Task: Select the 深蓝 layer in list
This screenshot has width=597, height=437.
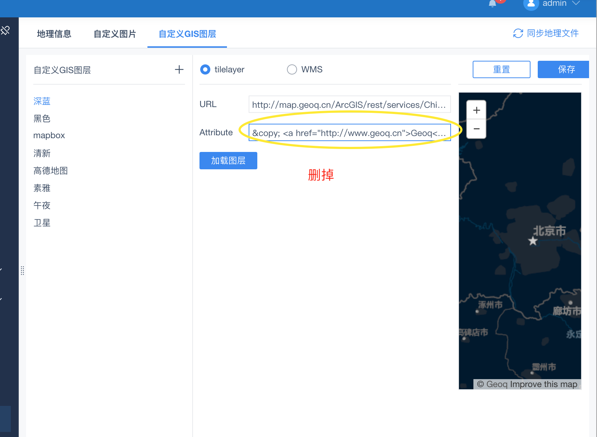Action: (x=42, y=101)
